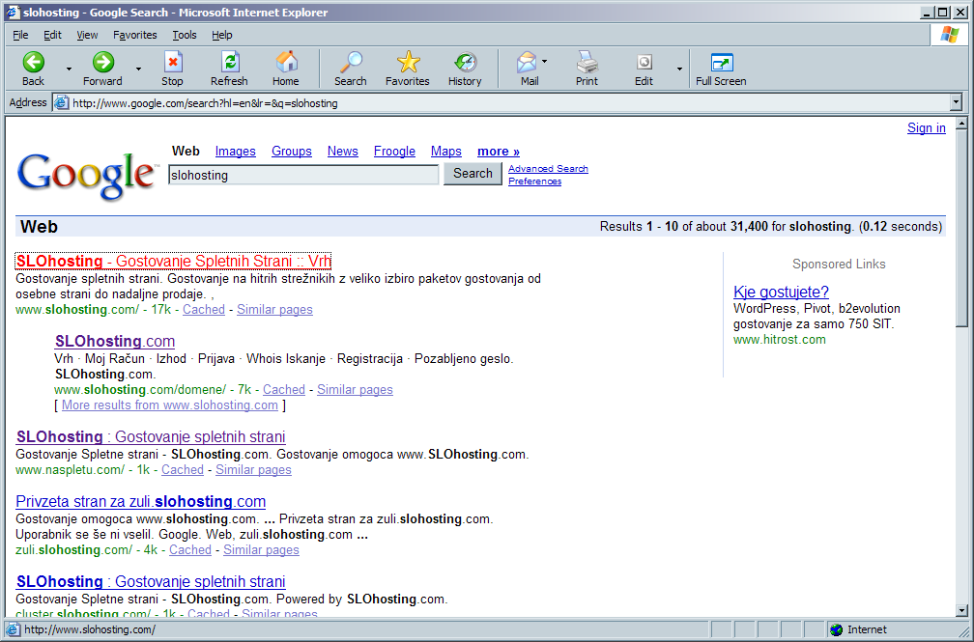
Task: Click the vertical scrollbar thumb
Action: point(961,229)
